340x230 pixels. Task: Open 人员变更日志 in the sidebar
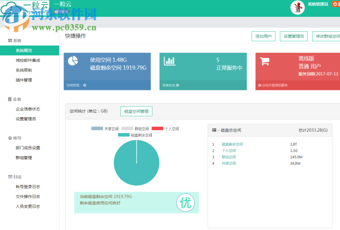[x=28, y=206]
